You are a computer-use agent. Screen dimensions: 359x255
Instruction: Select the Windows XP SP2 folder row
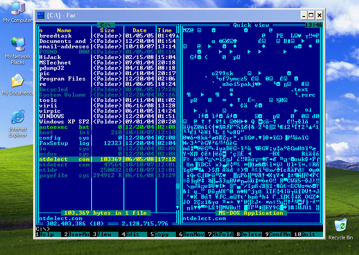point(107,122)
